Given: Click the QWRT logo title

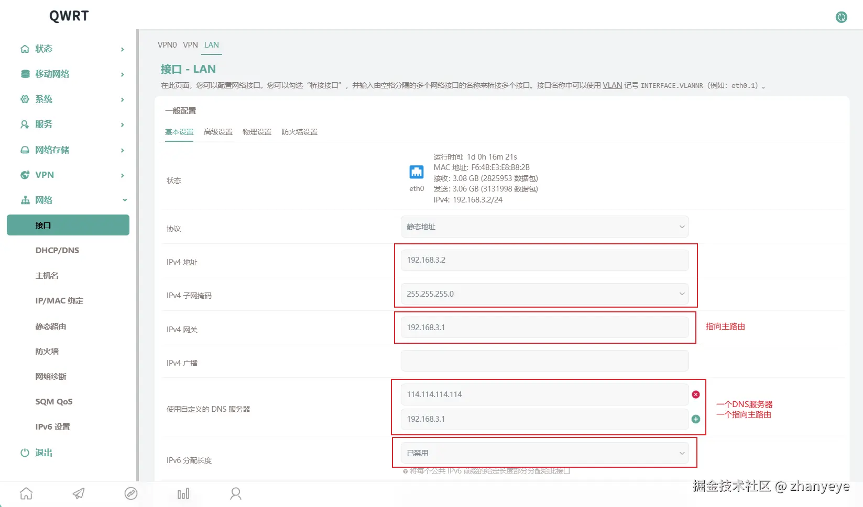Looking at the screenshot, I should [x=69, y=16].
